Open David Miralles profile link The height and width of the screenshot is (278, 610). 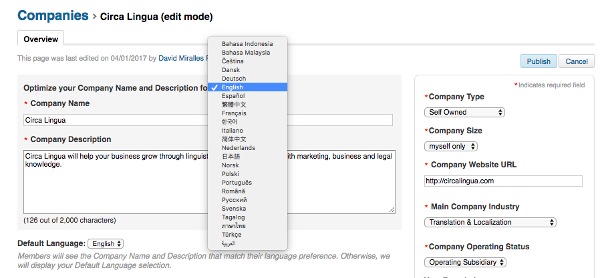tap(184, 58)
